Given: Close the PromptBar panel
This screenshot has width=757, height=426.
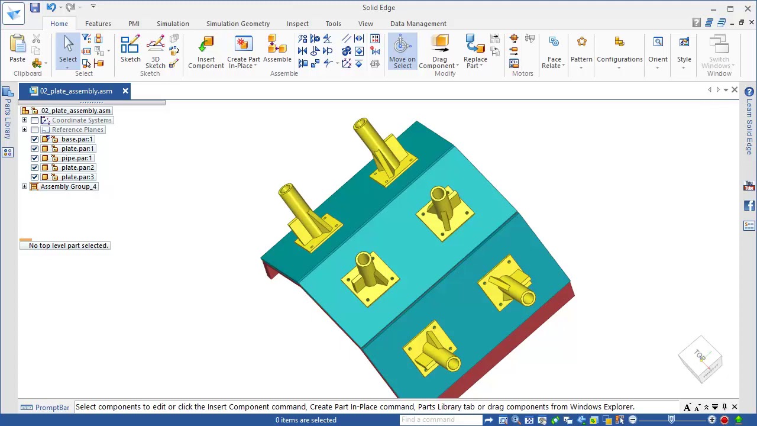Looking at the screenshot, I should [x=735, y=407].
